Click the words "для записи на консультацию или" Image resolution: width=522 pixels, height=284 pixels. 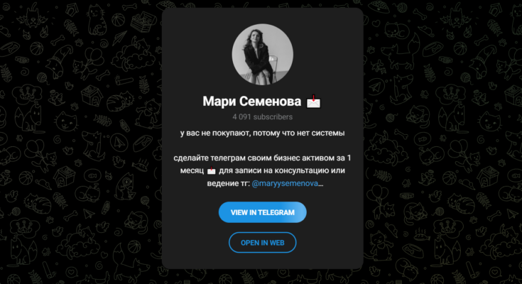pos(282,171)
